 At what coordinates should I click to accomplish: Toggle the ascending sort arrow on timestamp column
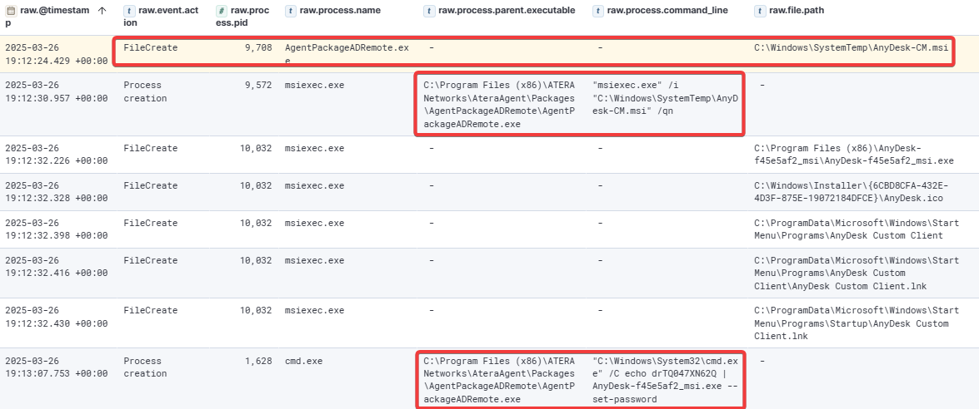102,11
